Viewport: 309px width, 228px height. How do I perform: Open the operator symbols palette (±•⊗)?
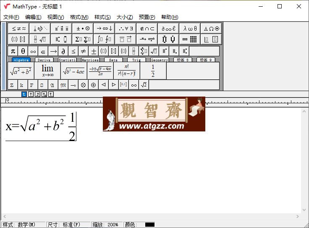pos(83,29)
